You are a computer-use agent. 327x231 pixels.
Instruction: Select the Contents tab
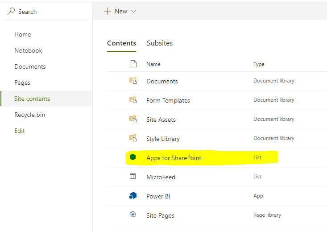pos(121,43)
